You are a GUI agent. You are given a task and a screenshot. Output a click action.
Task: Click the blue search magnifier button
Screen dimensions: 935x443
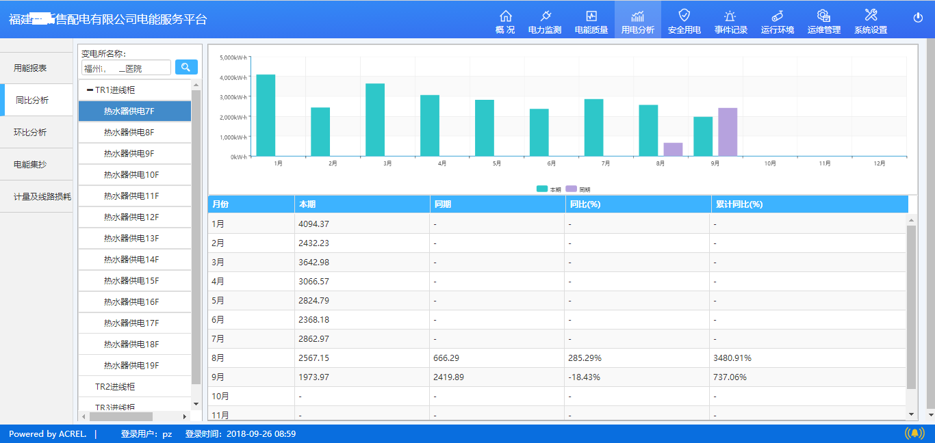click(186, 67)
